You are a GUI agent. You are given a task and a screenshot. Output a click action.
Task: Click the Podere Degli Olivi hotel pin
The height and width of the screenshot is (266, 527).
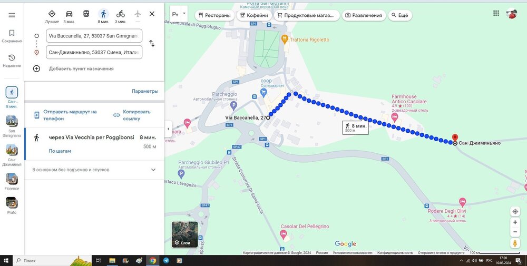click(463, 202)
